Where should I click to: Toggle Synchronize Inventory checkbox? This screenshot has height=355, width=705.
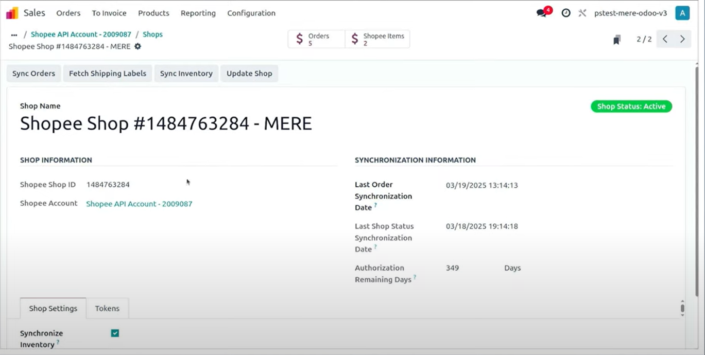(115, 333)
